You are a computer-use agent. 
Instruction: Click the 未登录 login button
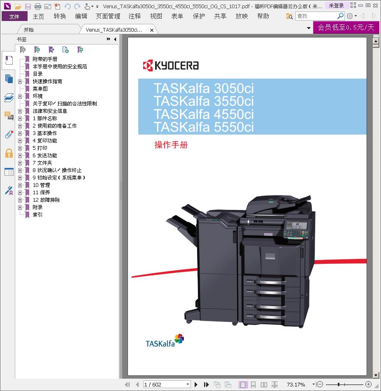point(336,5)
